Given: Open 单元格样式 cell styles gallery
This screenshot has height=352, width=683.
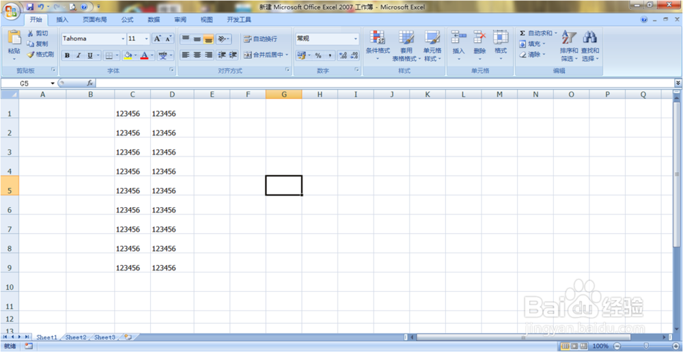Looking at the screenshot, I should pos(432,46).
